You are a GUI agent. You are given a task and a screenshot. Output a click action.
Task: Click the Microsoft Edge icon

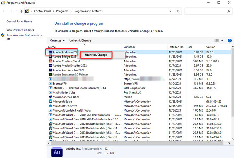point(50,102)
